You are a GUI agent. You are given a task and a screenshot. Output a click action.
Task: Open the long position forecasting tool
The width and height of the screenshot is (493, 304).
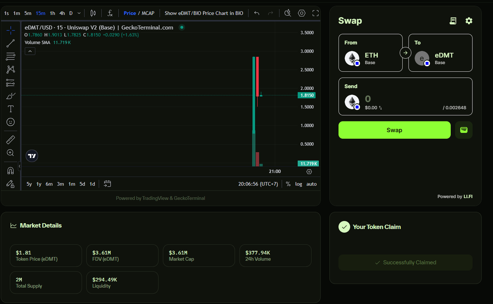(11, 82)
